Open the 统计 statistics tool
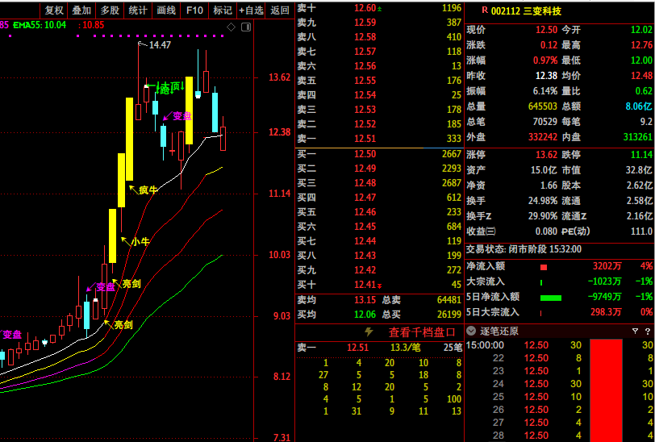655x442 pixels. 138,10
